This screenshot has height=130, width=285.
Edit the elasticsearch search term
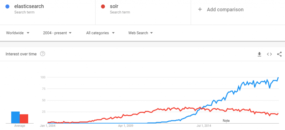[x=29, y=6]
